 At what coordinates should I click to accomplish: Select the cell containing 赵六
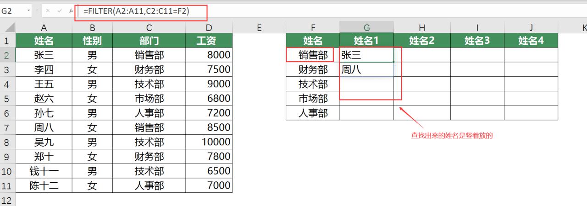tap(44, 99)
